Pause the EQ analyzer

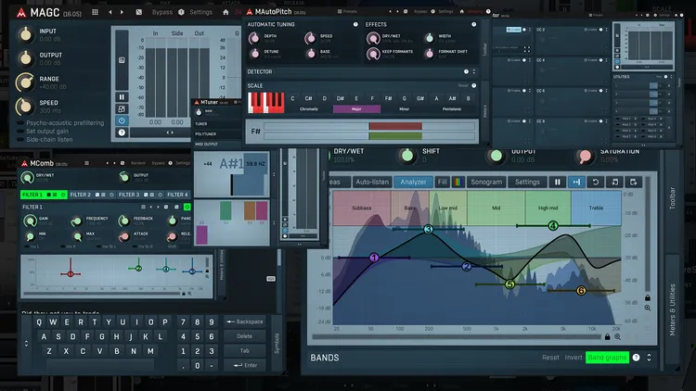coord(558,182)
